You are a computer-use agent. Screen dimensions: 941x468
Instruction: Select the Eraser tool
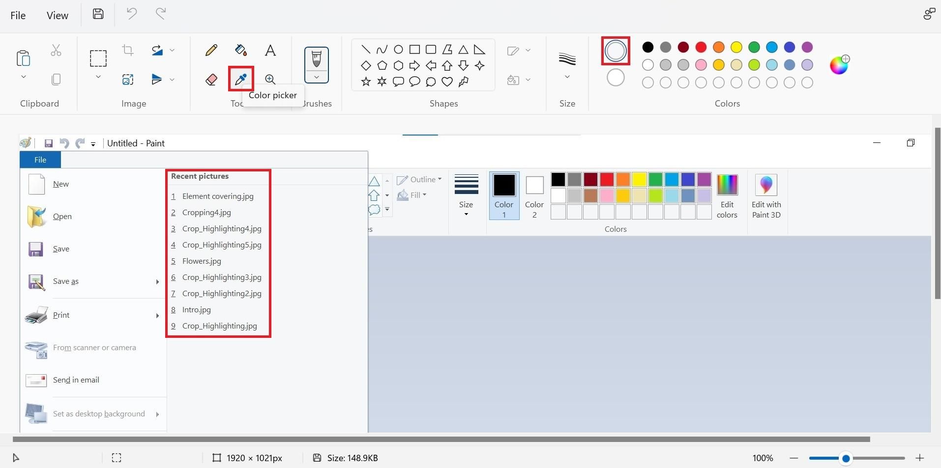tap(211, 79)
